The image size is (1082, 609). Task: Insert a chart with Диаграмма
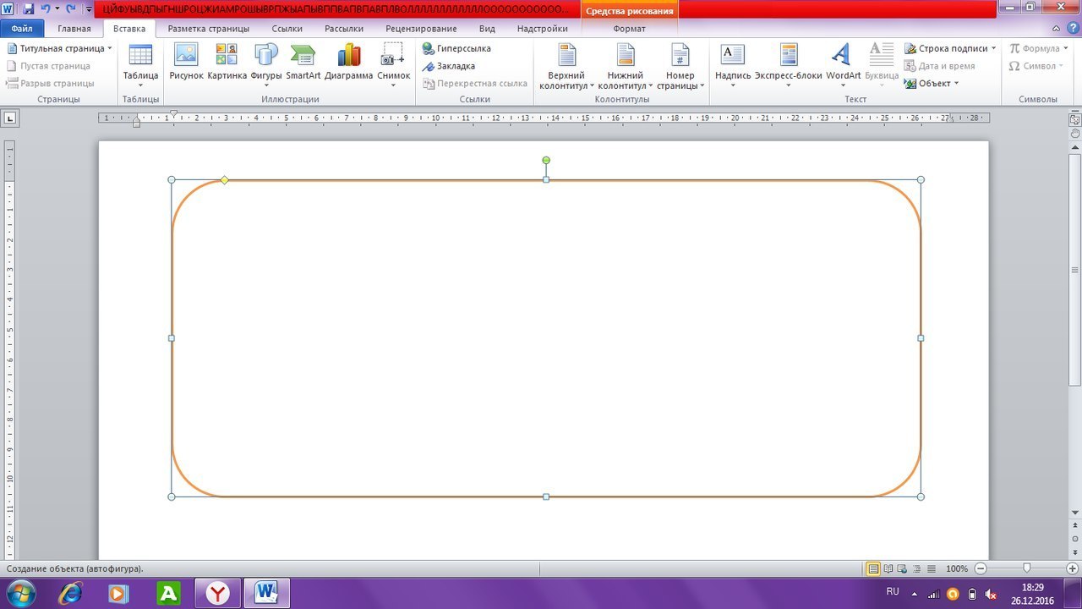pos(348,61)
